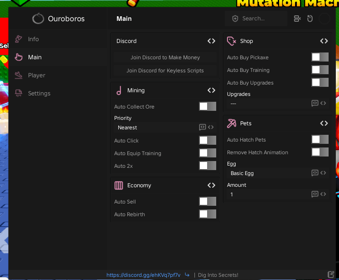Click the keybind icon in Amount field
The width and height of the screenshot is (339, 280).
point(315,194)
